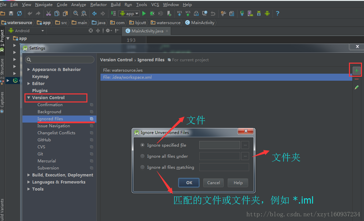Click the Make Project build icon
The image size is (364, 221).
coord(113,13)
